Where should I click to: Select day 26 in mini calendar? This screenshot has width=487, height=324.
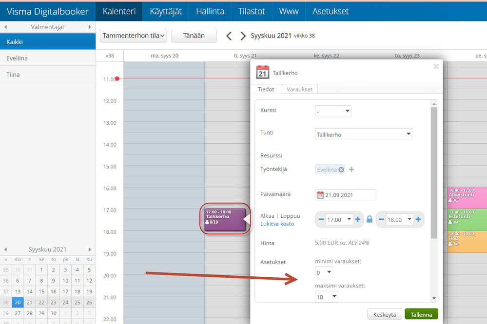tap(89, 302)
